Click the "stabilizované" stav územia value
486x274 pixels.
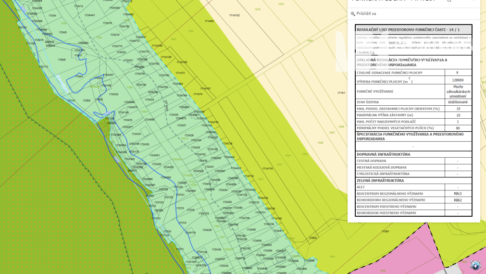(458, 102)
